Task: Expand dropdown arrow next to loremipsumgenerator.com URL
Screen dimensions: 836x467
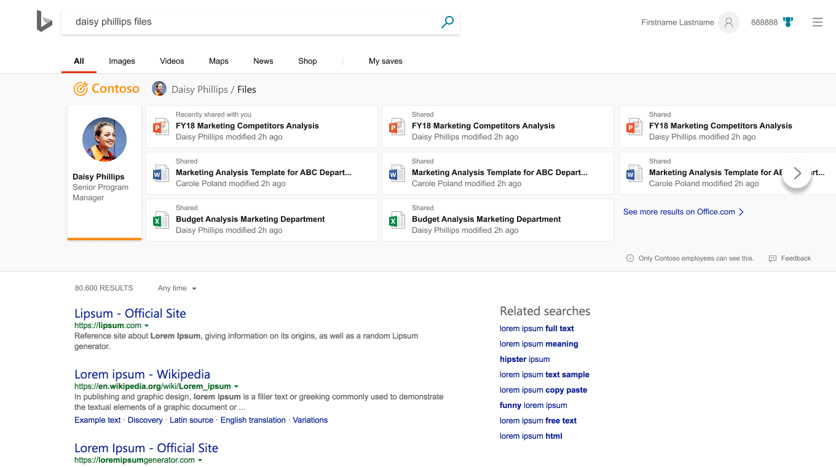Action: click(200, 460)
